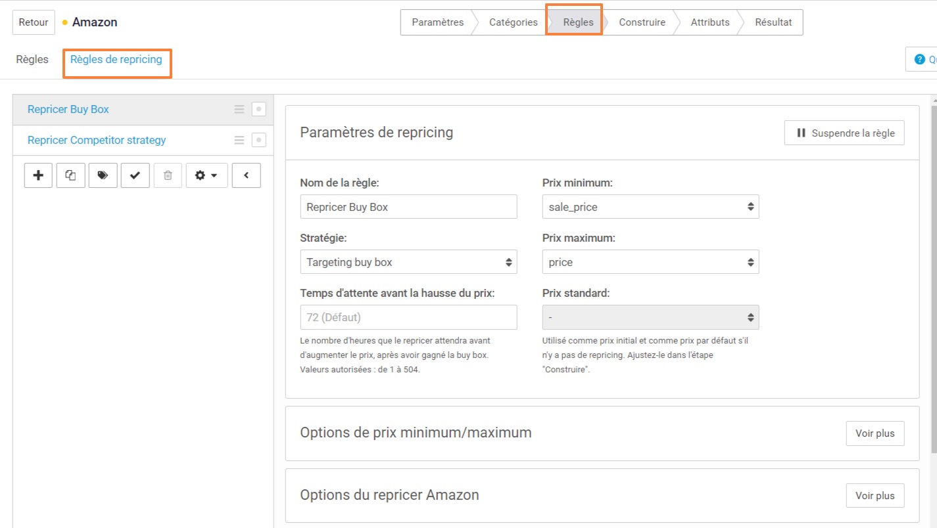This screenshot has height=528, width=937.
Task: Go to the Résultat step
Action: coord(773,22)
